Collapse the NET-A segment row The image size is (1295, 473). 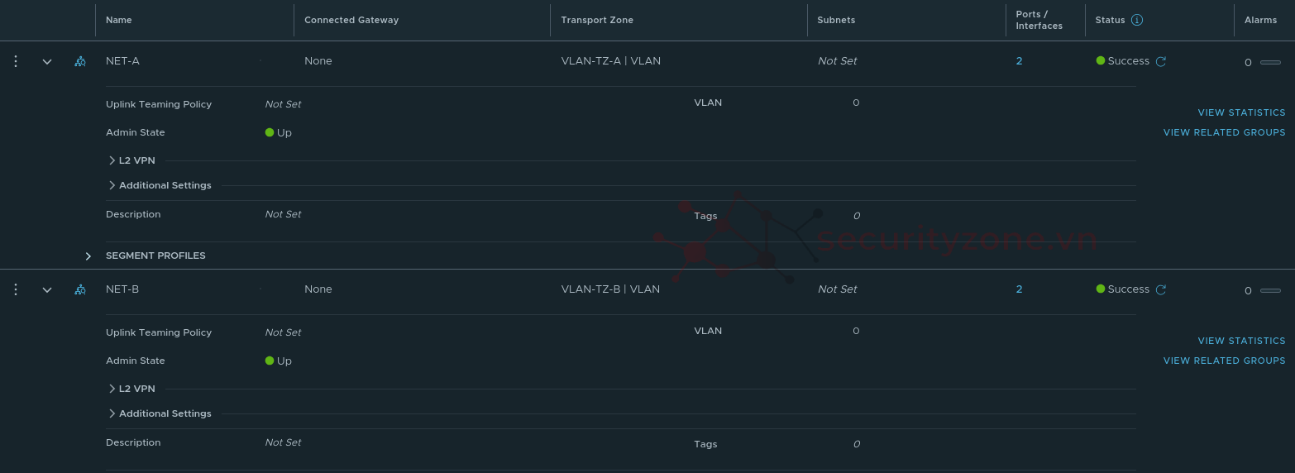point(47,61)
